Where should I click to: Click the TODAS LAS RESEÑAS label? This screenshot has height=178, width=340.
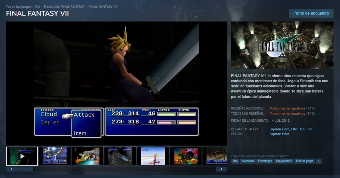coord(247,113)
